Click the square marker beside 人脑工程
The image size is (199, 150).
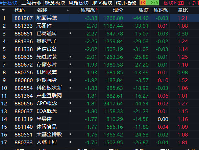click(70, 142)
